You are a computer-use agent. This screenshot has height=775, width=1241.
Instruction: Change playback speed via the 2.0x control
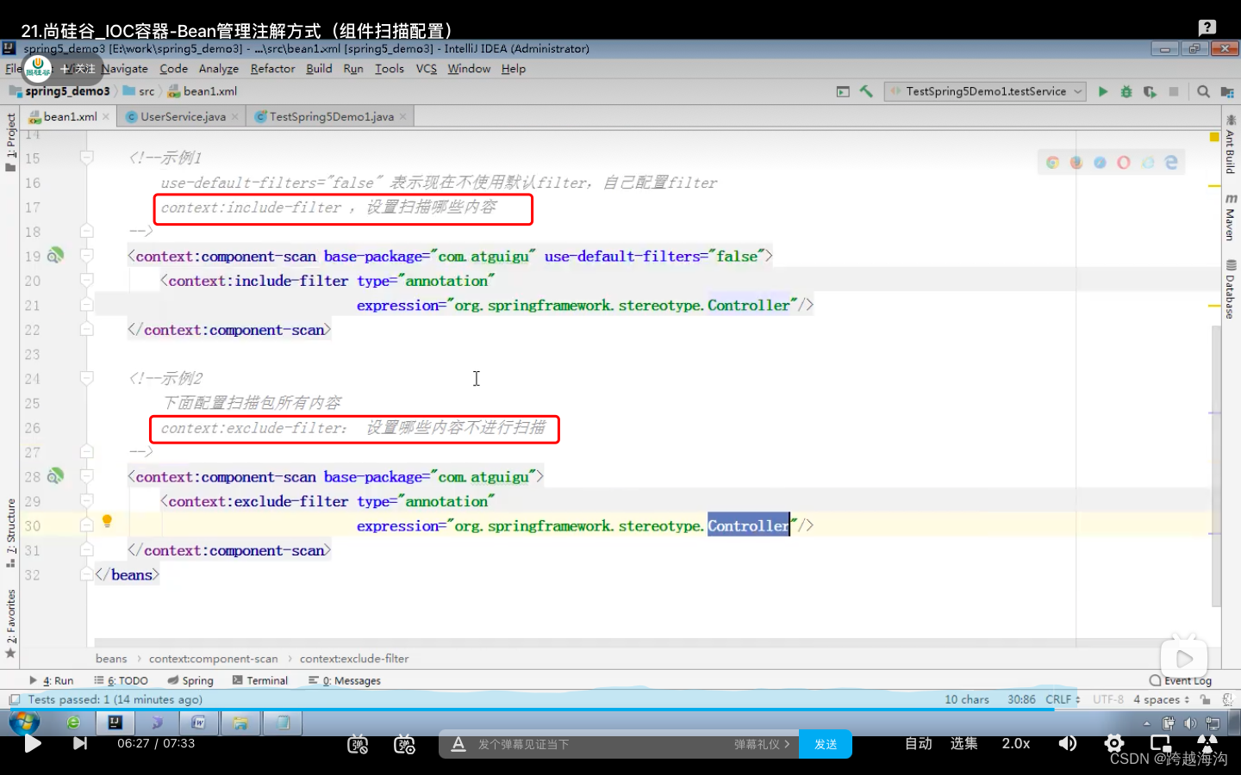point(1016,743)
